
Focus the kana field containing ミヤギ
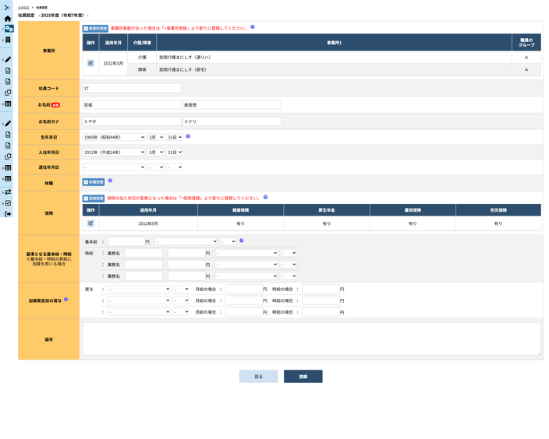click(x=132, y=121)
